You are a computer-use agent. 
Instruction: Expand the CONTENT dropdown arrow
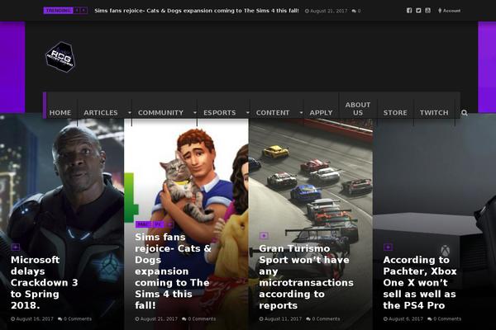(301, 113)
